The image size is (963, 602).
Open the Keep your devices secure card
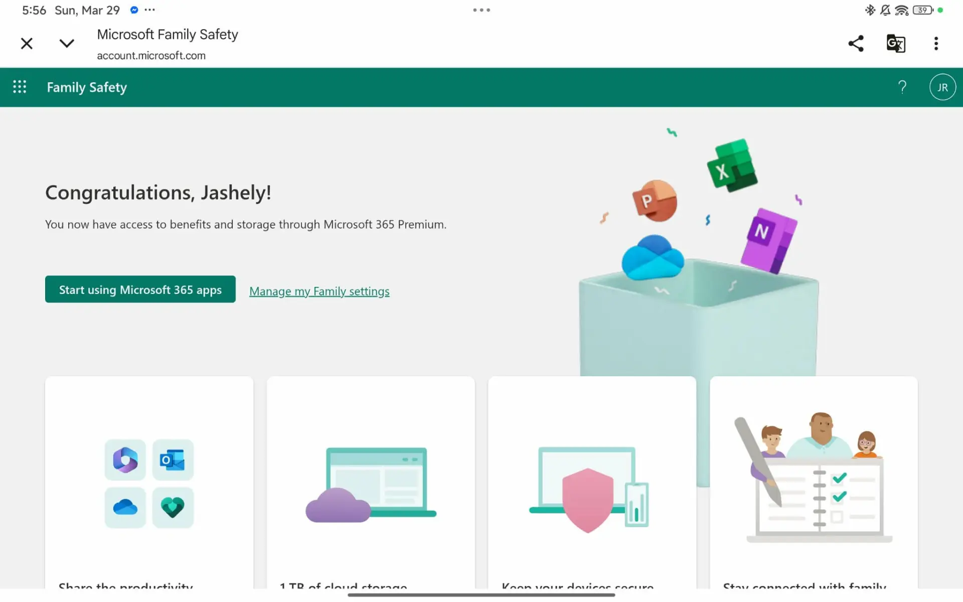click(x=592, y=483)
